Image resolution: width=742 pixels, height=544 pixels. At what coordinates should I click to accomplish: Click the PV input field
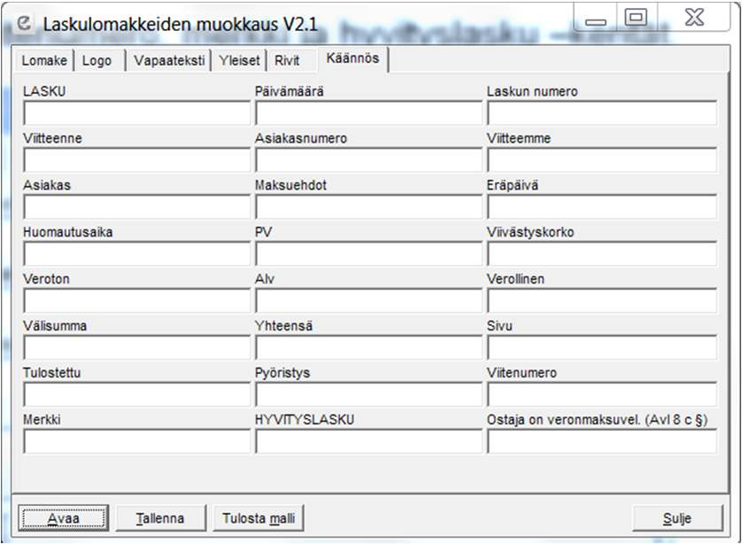pos(368,253)
